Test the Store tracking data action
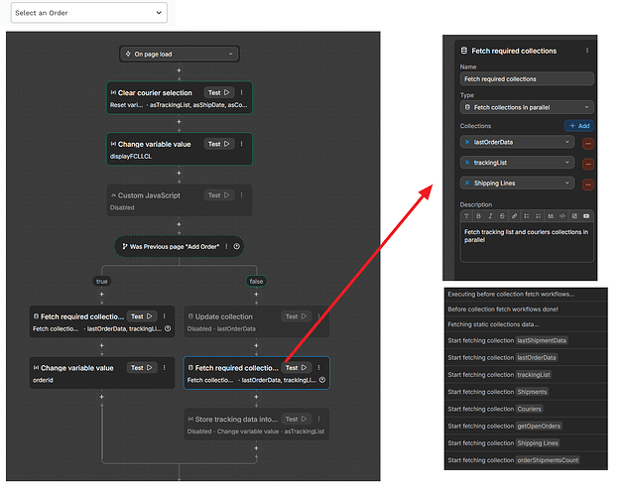 click(x=296, y=420)
